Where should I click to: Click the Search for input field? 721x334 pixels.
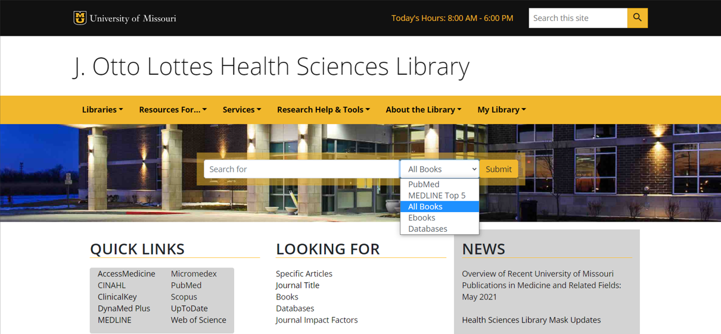[301, 169]
